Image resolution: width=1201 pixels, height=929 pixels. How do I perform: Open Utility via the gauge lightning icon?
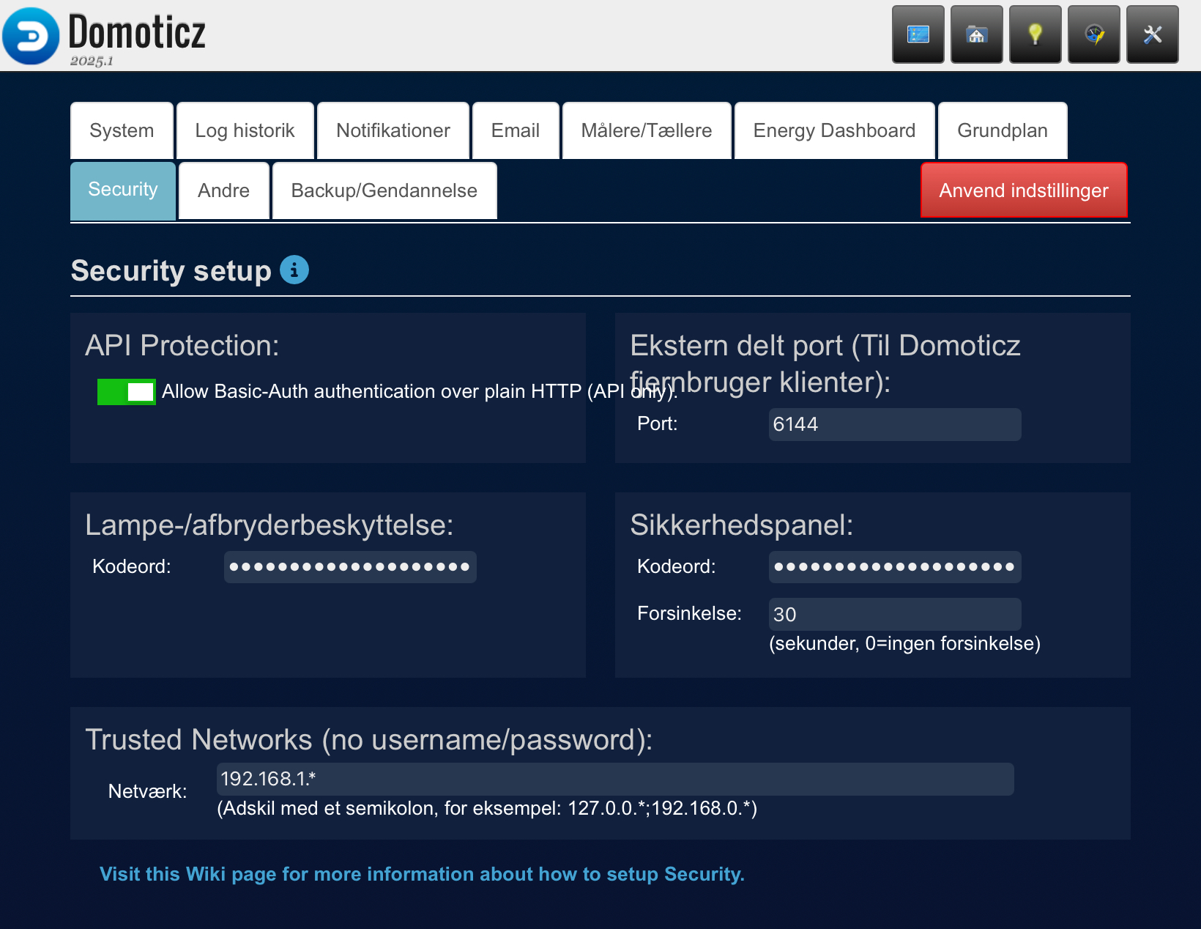click(x=1093, y=34)
